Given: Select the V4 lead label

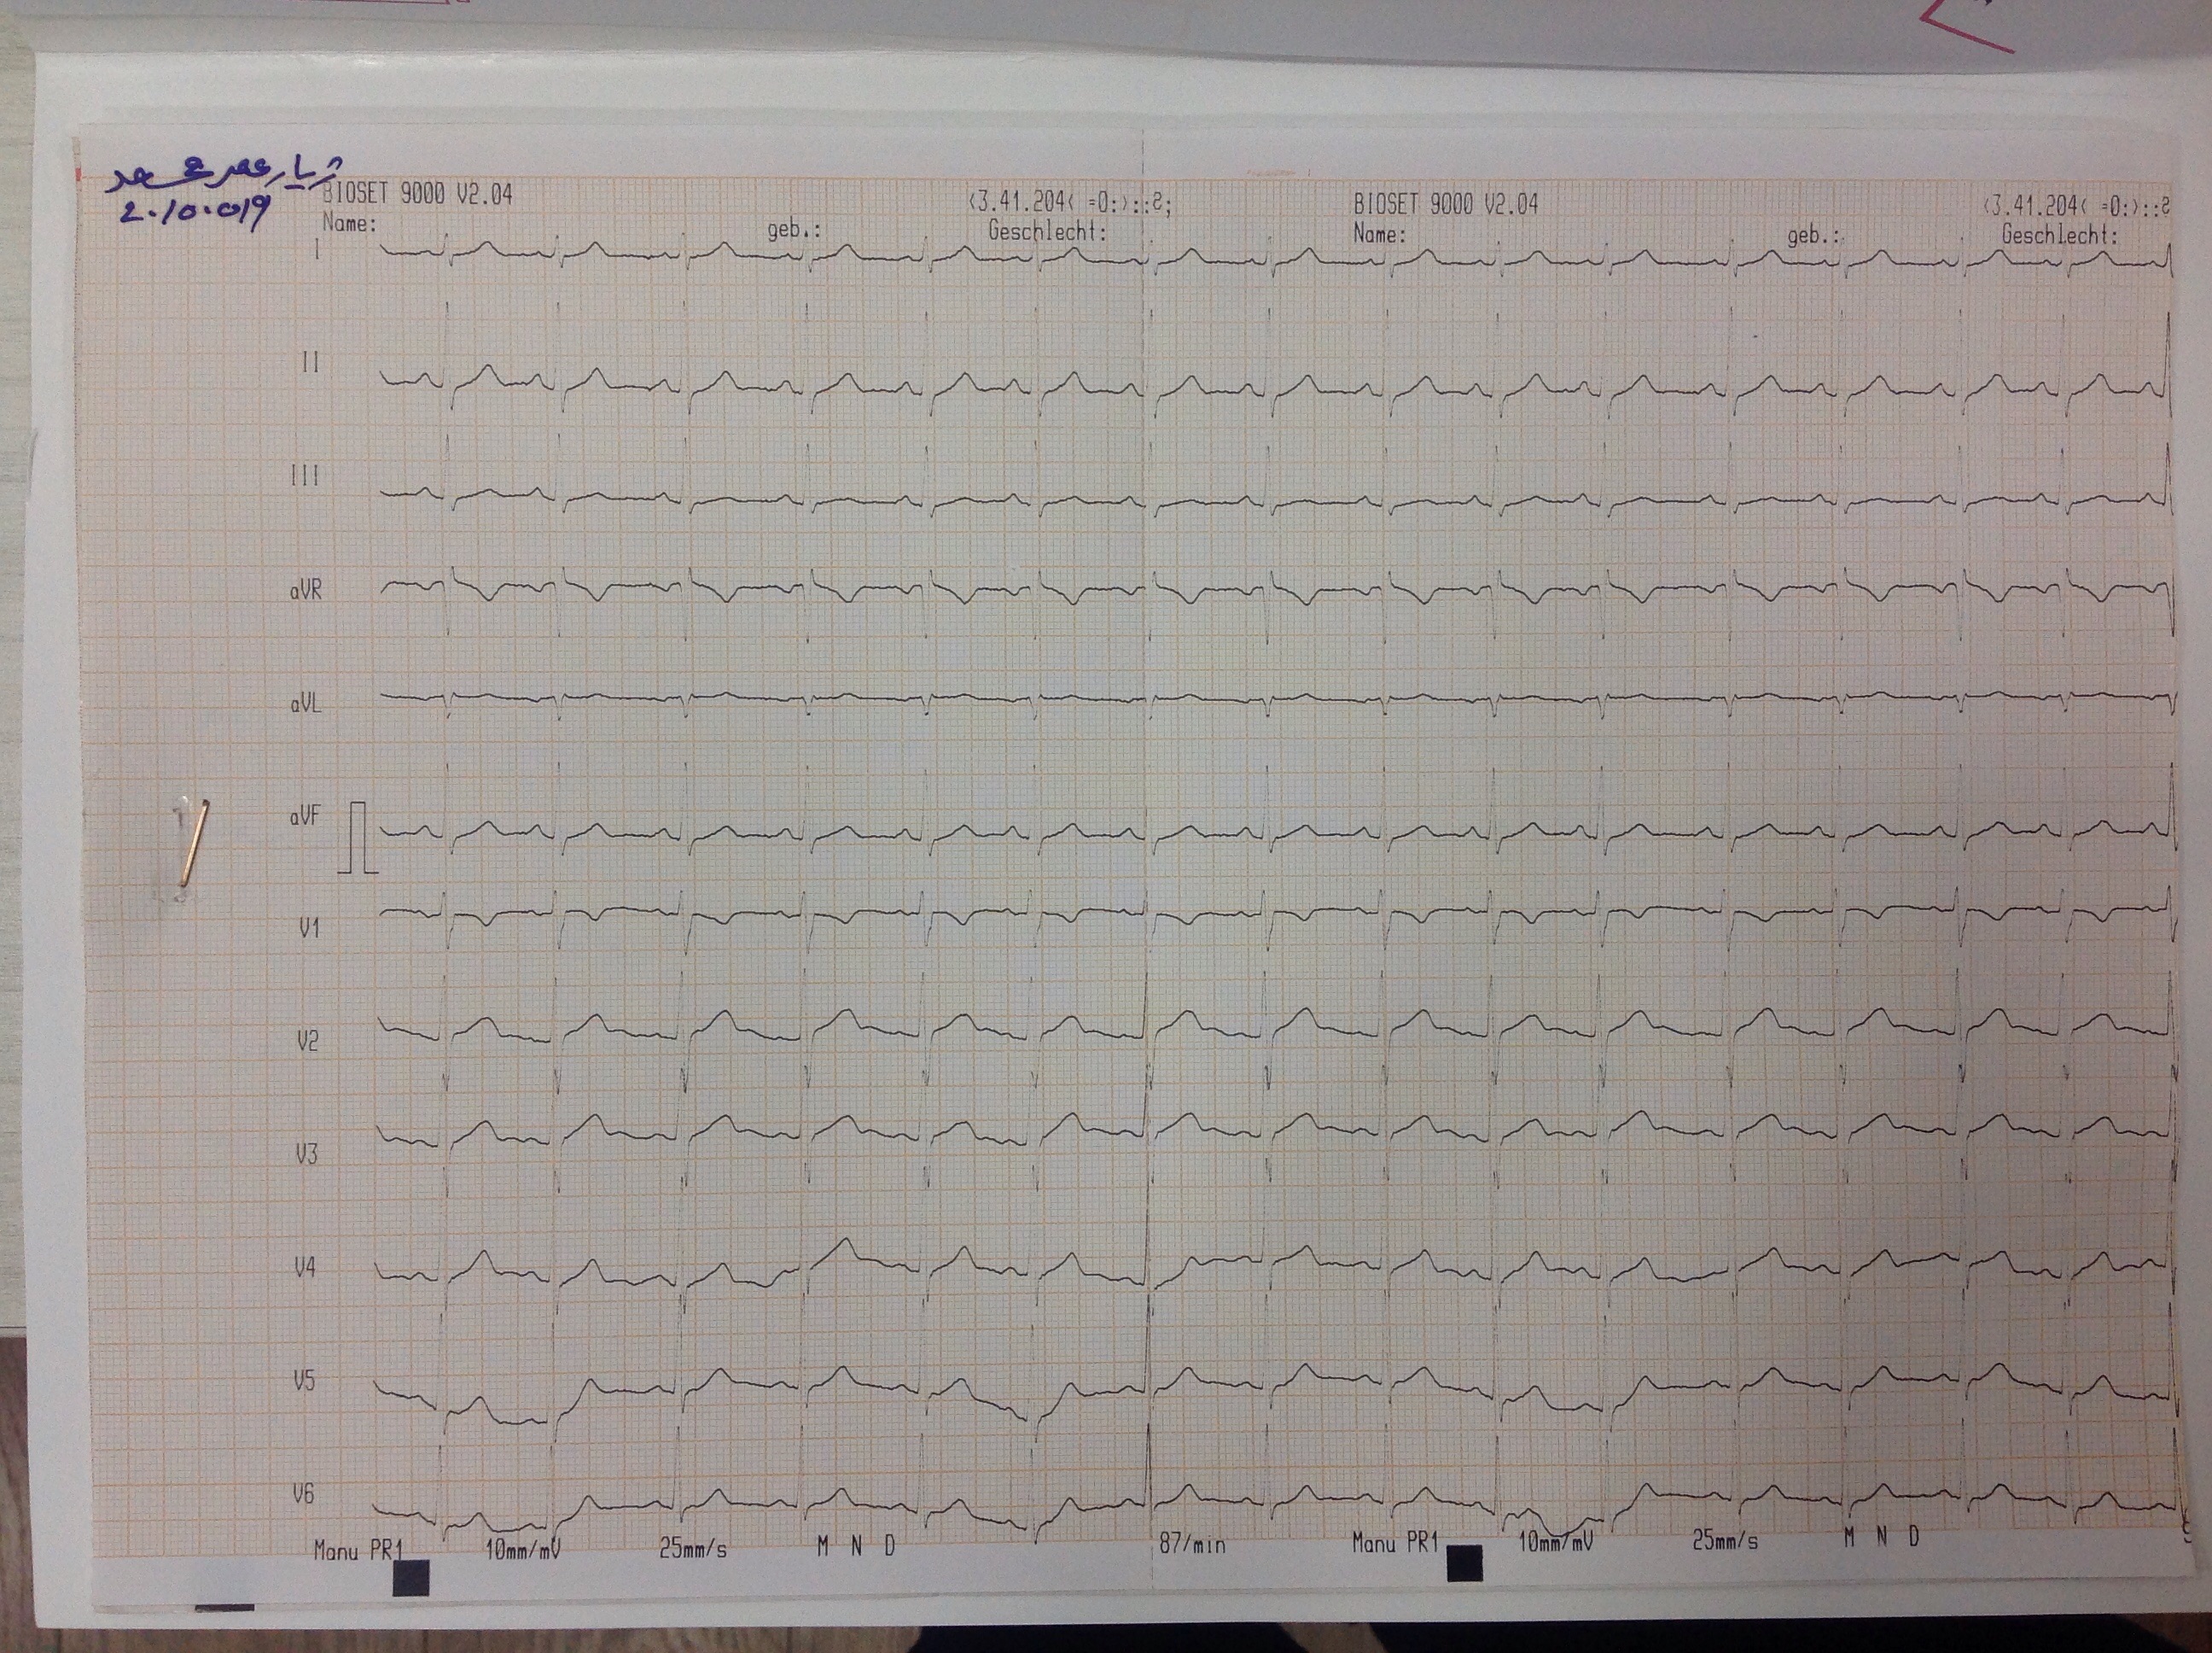Looking at the screenshot, I should pyautogui.click(x=304, y=1268).
